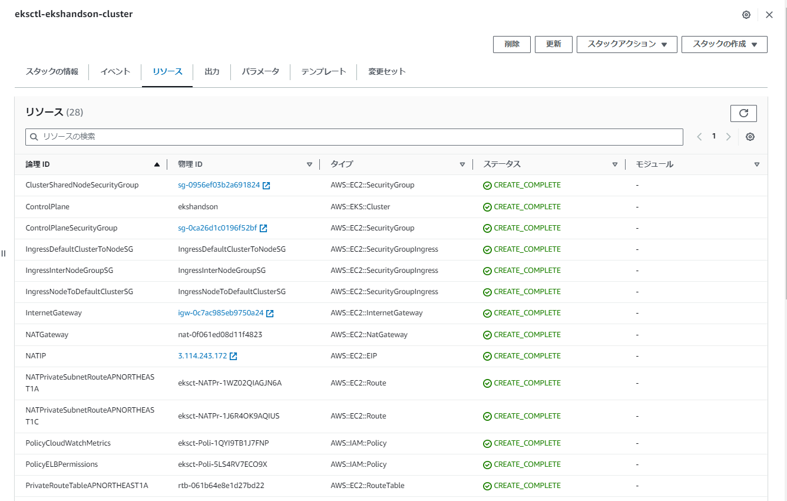787x501 pixels.
Task: Click IngressDefaultClusterToNodeSG logical ID cell
Action: coord(80,249)
